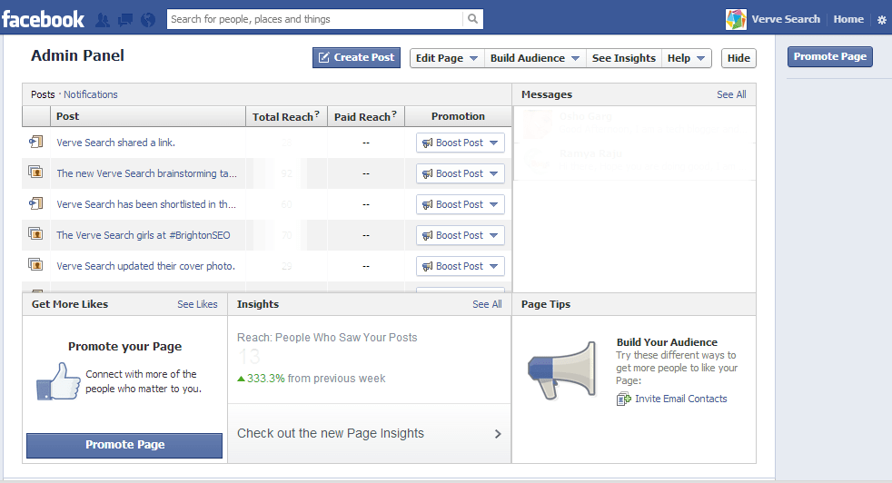Click the 333.3% from previous week stat
Screen dimensions: 892x483
click(x=312, y=379)
